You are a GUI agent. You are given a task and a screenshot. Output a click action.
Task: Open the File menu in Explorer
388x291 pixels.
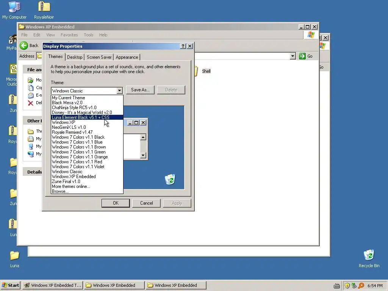click(x=24, y=35)
